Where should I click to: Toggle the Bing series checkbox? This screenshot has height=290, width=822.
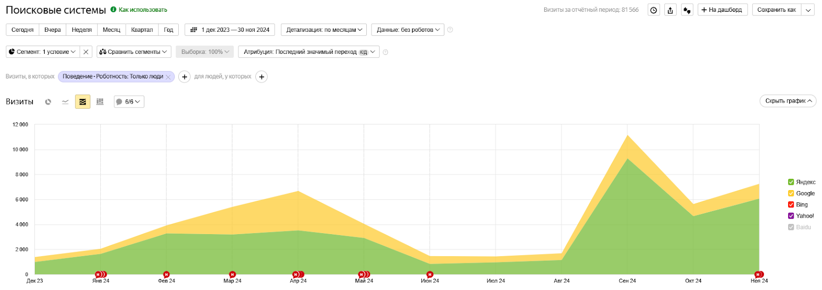click(791, 204)
